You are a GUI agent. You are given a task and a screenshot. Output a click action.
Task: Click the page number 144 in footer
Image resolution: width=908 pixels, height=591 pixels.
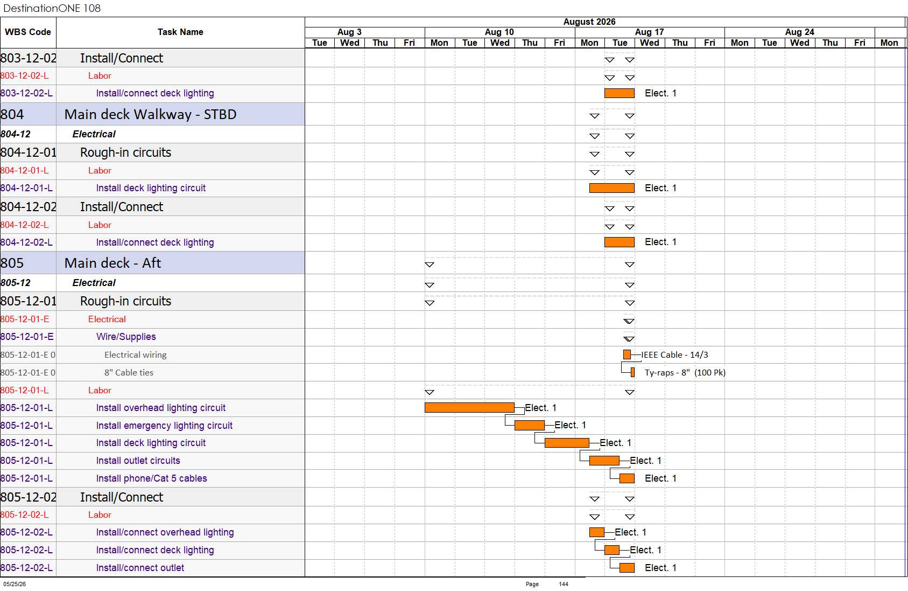564,584
